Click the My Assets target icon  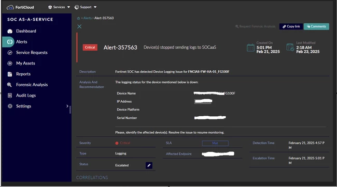(x=10, y=64)
